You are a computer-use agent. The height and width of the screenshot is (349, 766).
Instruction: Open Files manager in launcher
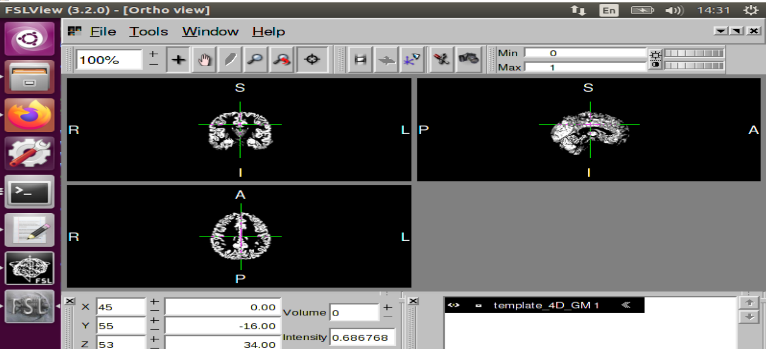[30, 77]
